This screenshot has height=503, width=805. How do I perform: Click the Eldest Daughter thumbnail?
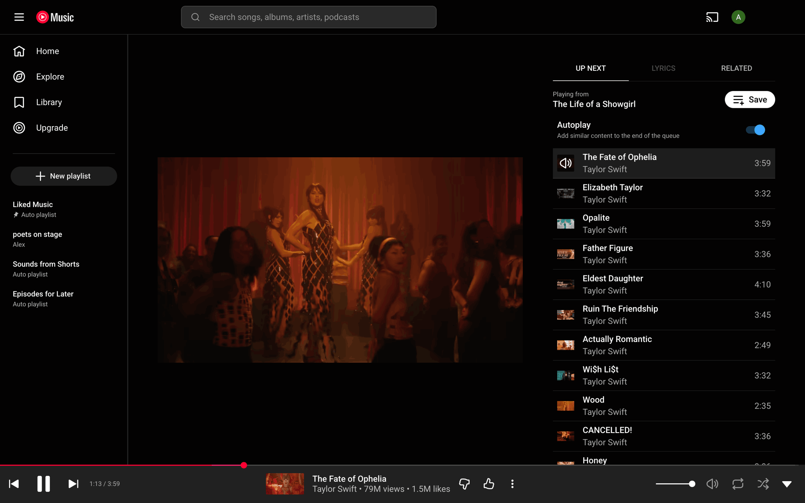pyautogui.click(x=566, y=285)
